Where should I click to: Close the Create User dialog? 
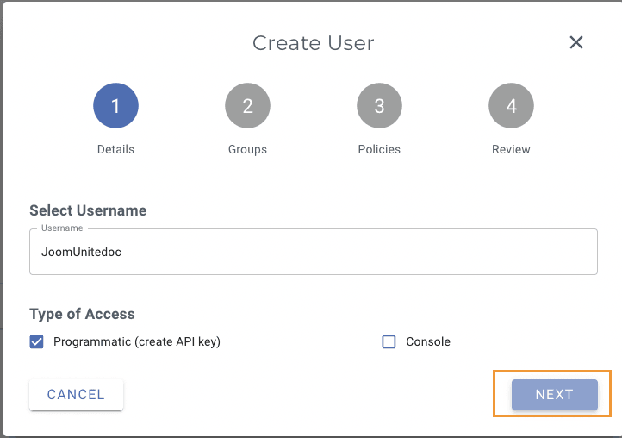tap(576, 43)
